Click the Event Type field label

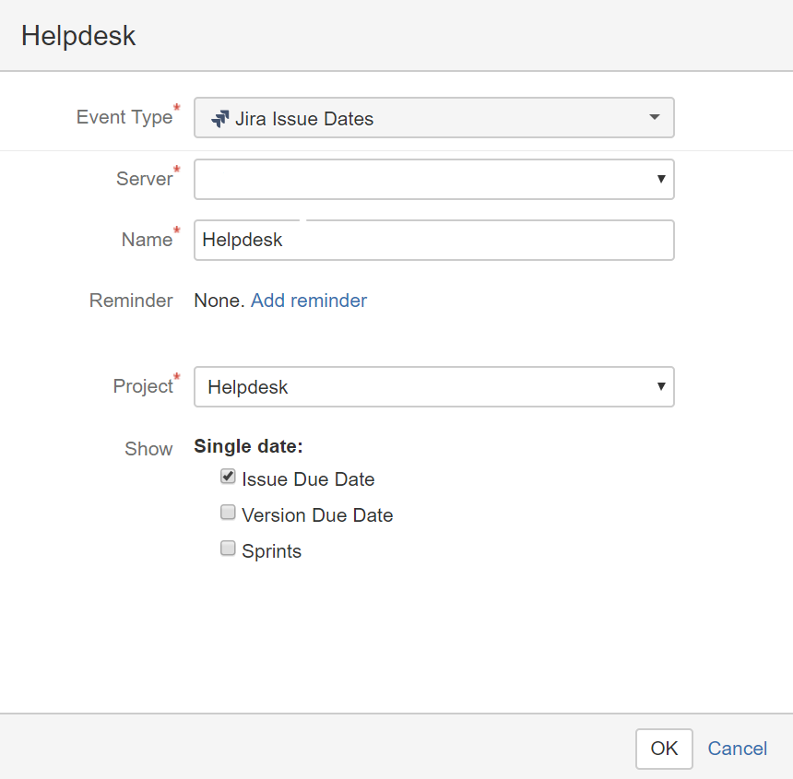(124, 117)
